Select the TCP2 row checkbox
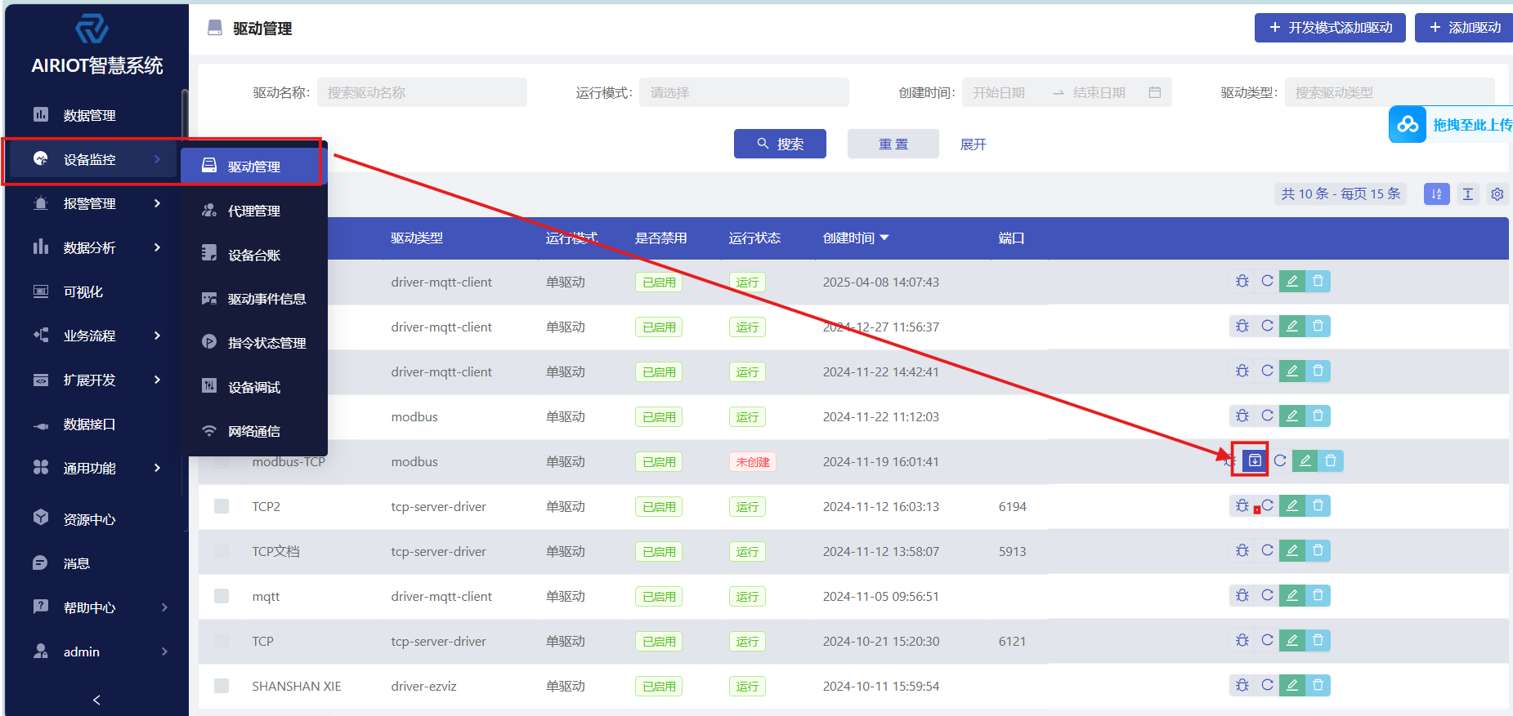 click(x=222, y=506)
